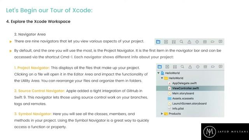Select Report Navigator bubble in the file-tree panel bar
This screenshot has height=140, width=249.
click(221, 66)
